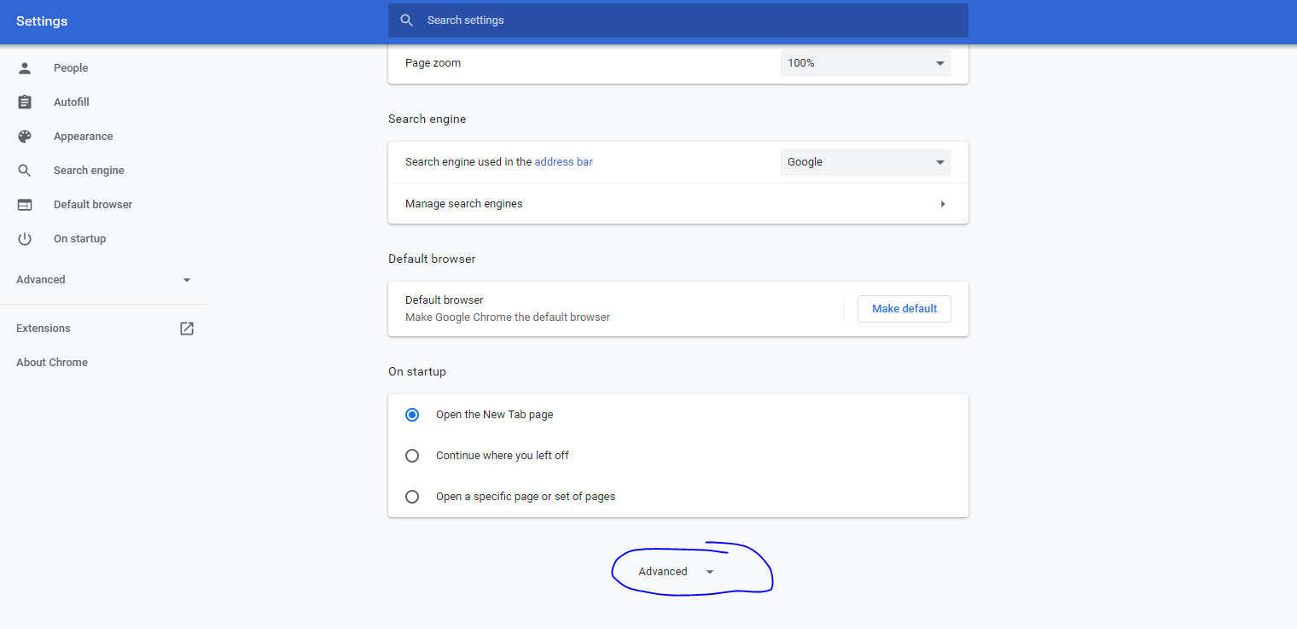Expand Advanced settings at page bottom
The height and width of the screenshot is (629, 1297).
tap(676, 572)
